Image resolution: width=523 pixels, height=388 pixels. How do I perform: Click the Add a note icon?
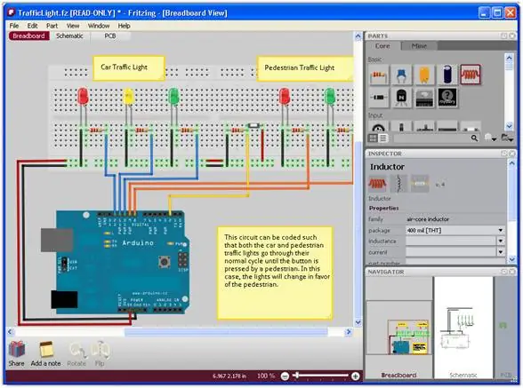[46, 350]
